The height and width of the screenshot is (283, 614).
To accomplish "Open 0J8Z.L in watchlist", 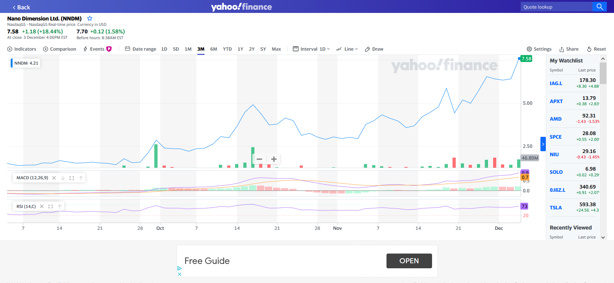I will click(557, 190).
